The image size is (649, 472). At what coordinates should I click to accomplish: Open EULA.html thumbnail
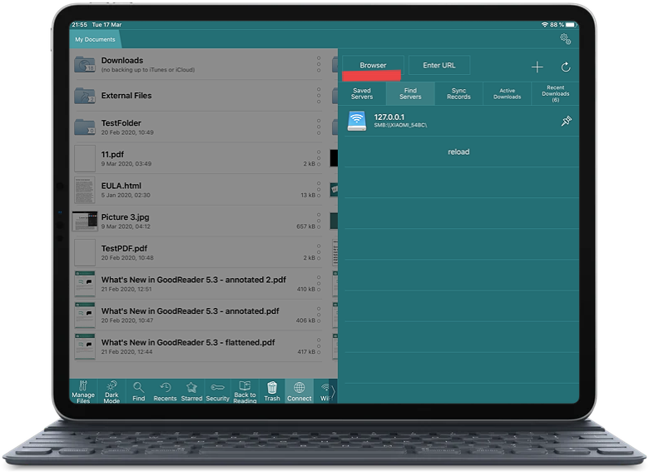click(85, 190)
